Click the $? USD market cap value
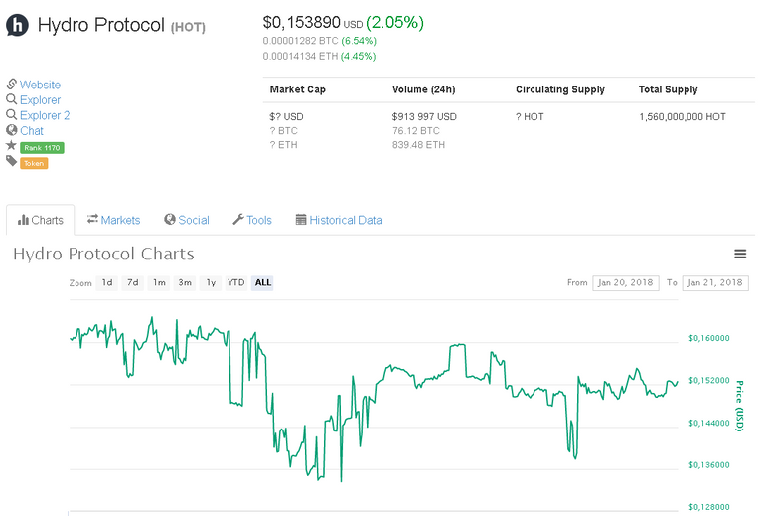 pos(286,117)
